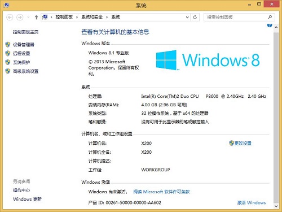Expand the chevron after 控制面板
The width and height of the screenshot is (282, 212).
[77, 18]
